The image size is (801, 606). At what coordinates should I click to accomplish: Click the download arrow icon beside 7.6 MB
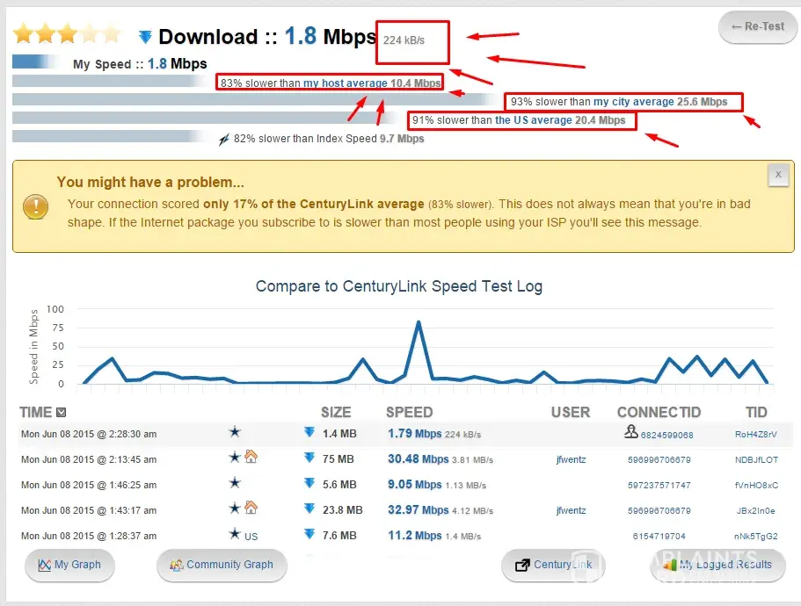309,534
